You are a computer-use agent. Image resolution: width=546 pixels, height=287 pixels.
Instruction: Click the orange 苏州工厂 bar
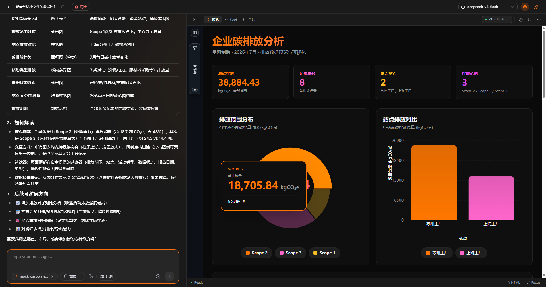coord(434,183)
